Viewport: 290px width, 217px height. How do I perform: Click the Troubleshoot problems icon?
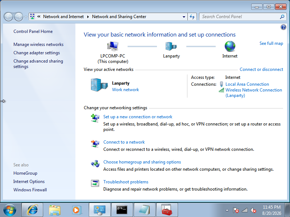95,183
